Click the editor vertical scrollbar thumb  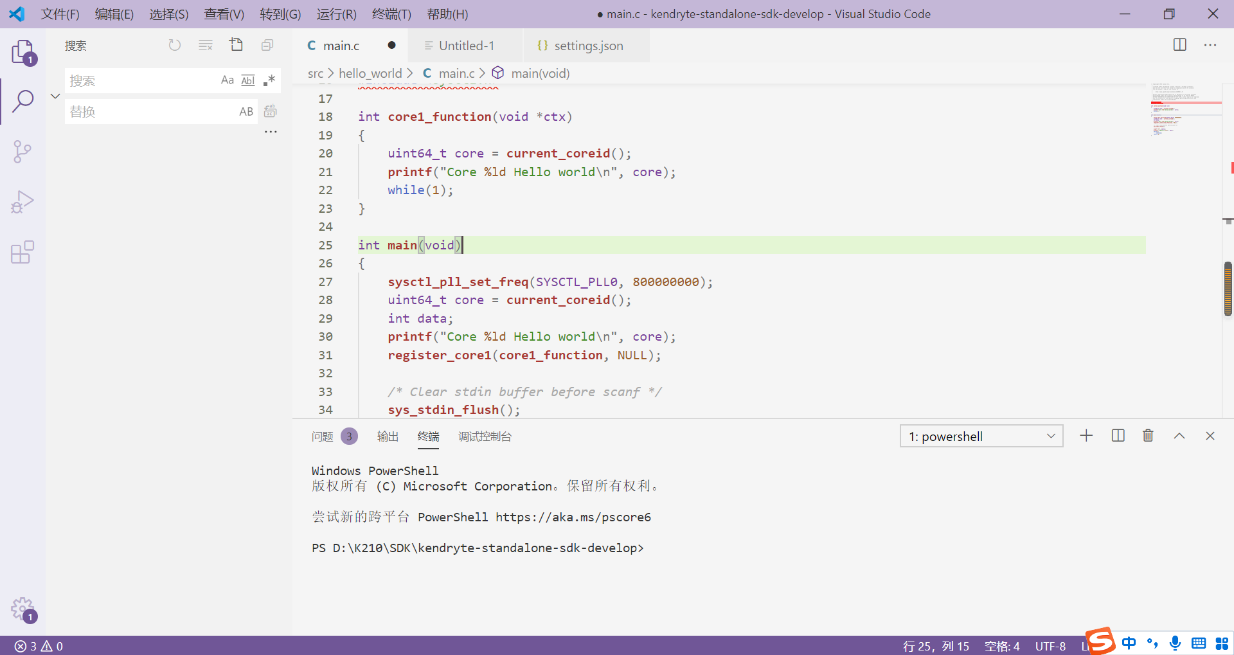click(1228, 289)
